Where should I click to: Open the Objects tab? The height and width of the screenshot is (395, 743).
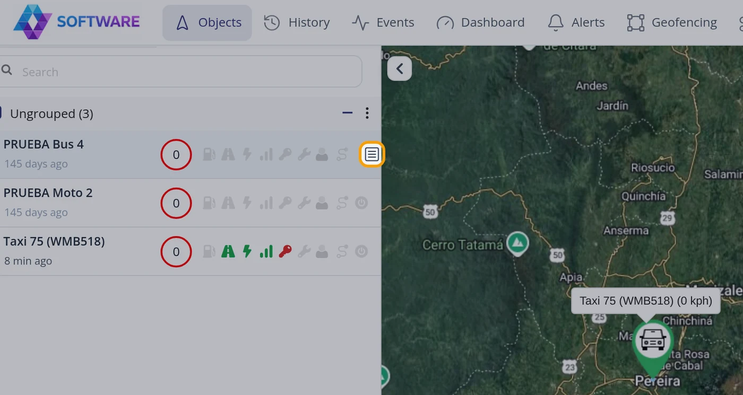pos(207,23)
